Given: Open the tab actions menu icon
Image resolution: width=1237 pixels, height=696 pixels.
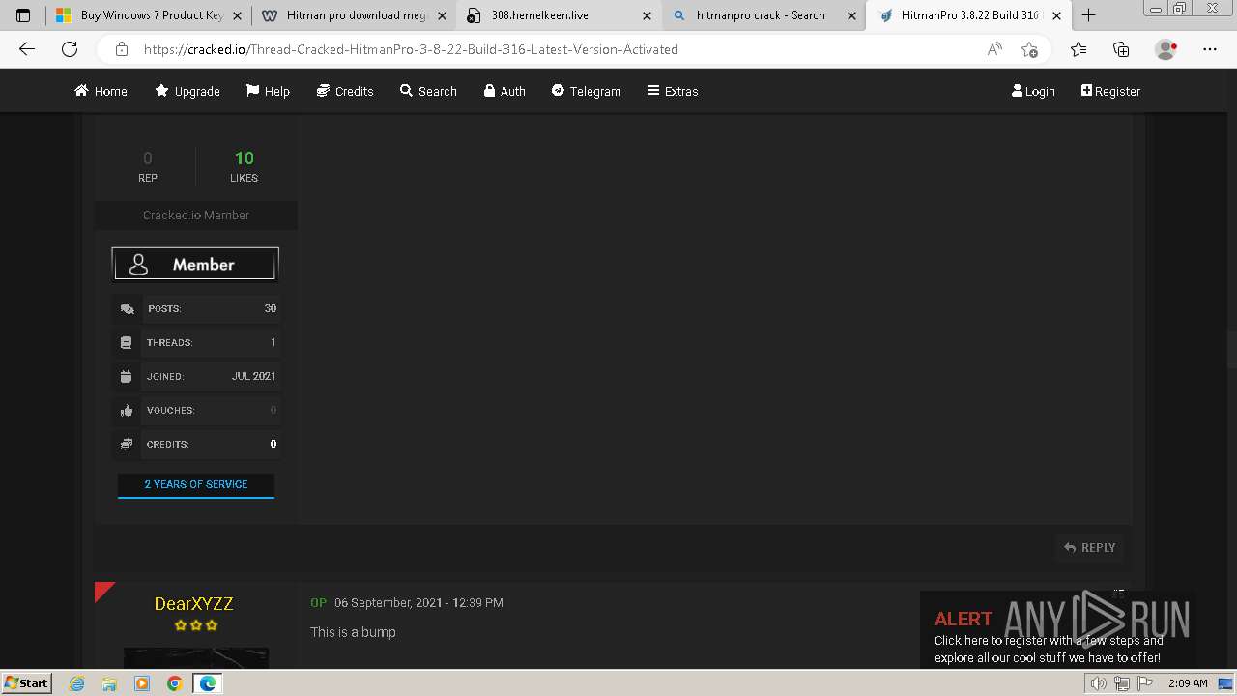Looking at the screenshot, I should tap(23, 15).
